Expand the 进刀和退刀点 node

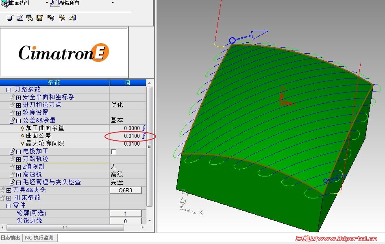point(18,105)
